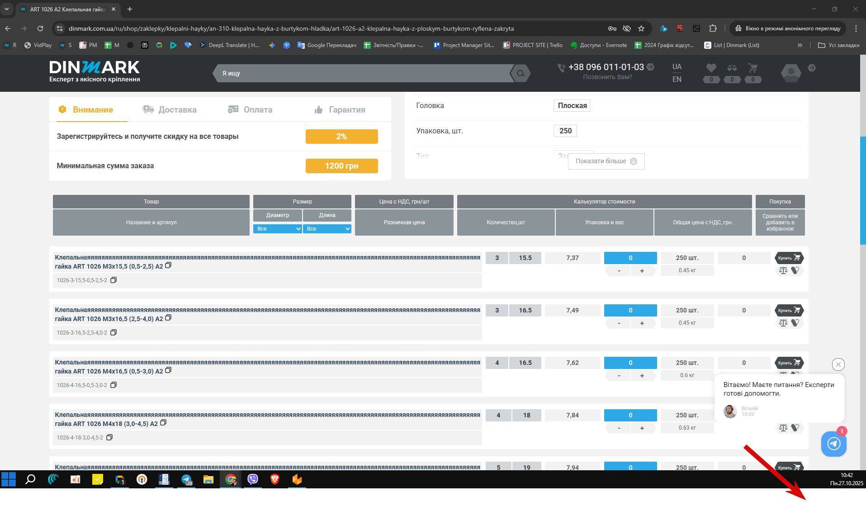This screenshot has height=506, width=866.
Task: Open the Диаметр filter dropdown
Action: [278, 229]
